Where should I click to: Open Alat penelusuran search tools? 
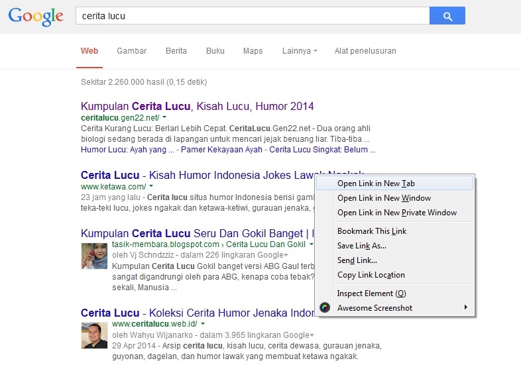pos(365,51)
